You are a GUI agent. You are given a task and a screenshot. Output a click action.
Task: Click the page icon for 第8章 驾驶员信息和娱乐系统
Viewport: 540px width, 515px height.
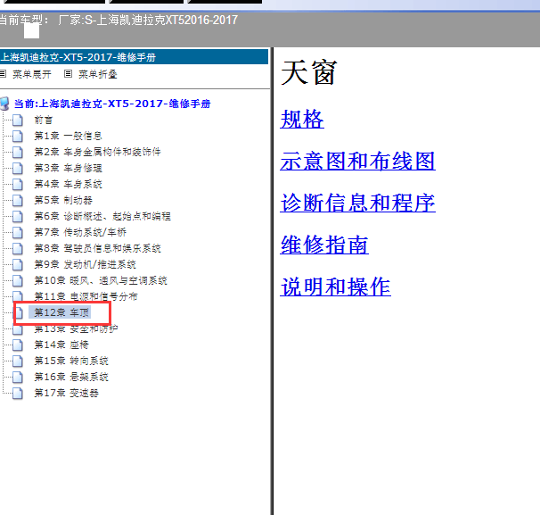pyautogui.click(x=18, y=249)
